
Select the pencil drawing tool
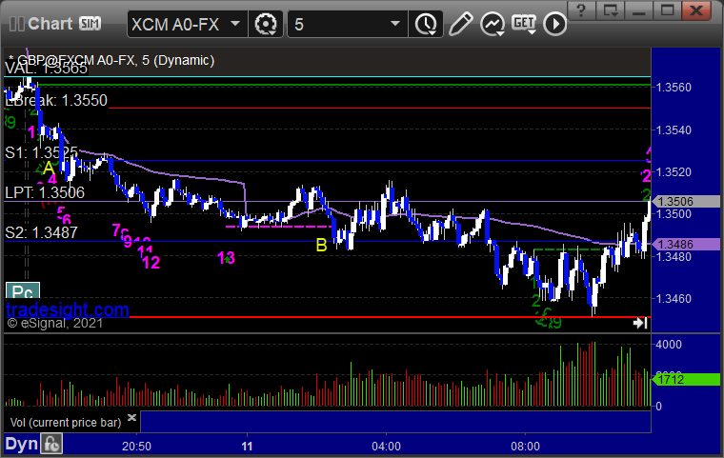tap(460, 24)
